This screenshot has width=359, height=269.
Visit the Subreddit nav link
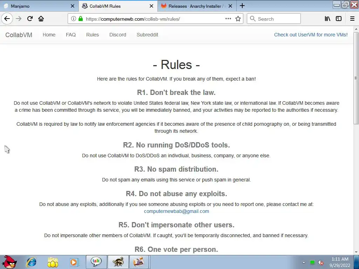(148, 35)
